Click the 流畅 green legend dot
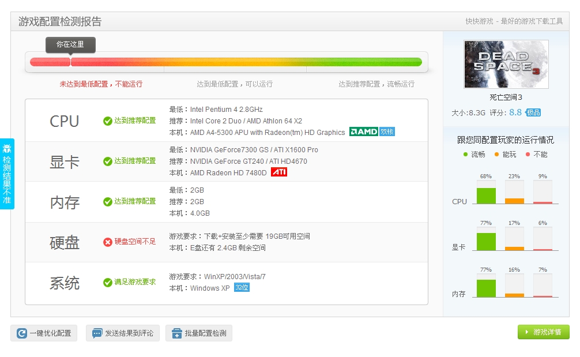The image size is (580, 357). coord(465,154)
